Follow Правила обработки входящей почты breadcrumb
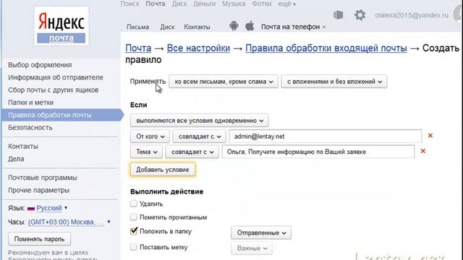This screenshot has height=260, width=463. click(326, 48)
